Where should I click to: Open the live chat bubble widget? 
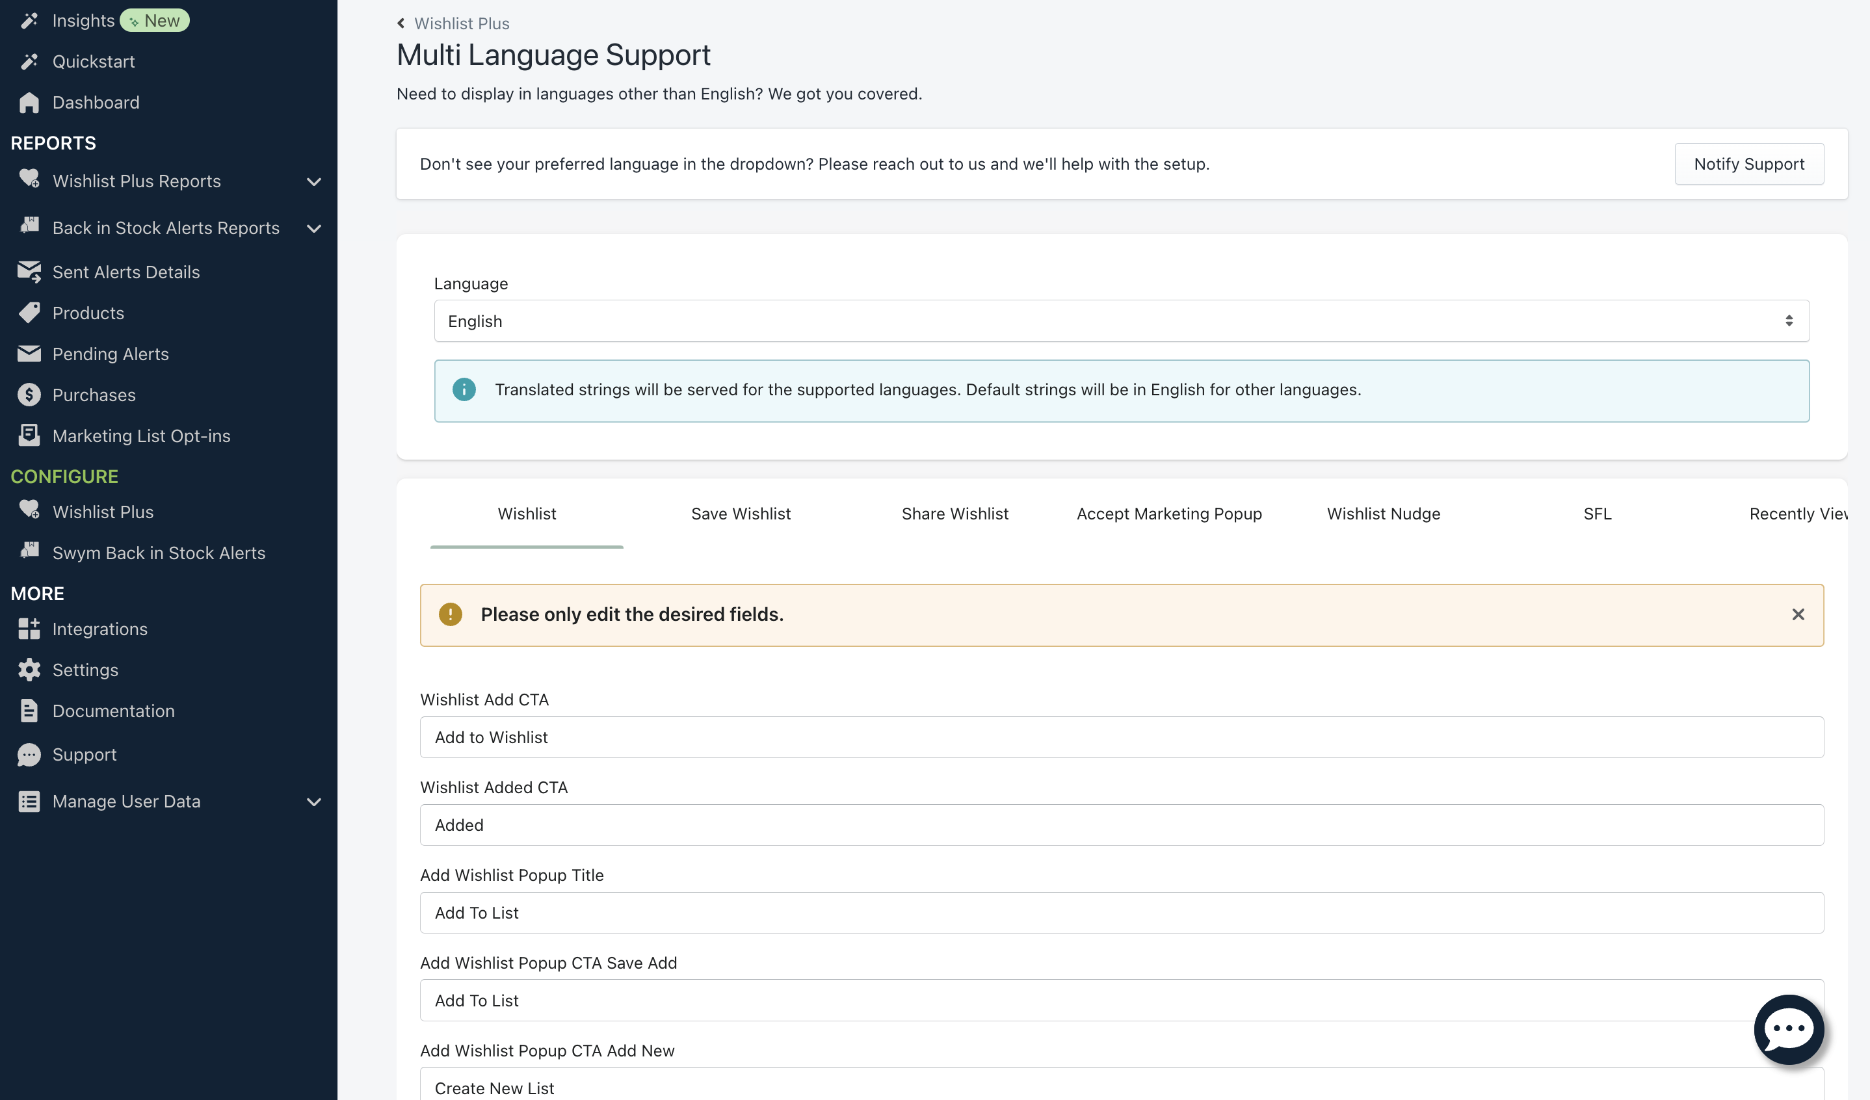click(x=1788, y=1028)
